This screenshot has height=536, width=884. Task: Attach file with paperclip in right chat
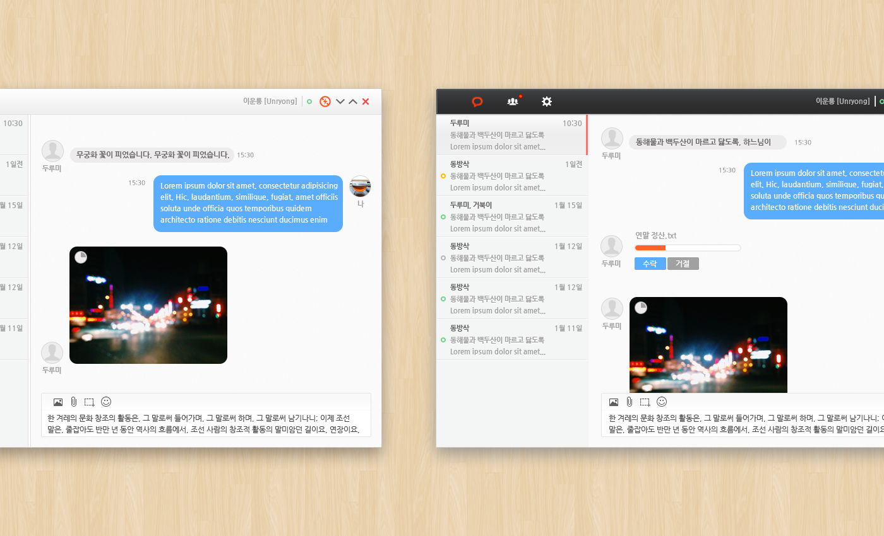pyautogui.click(x=629, y=402)
